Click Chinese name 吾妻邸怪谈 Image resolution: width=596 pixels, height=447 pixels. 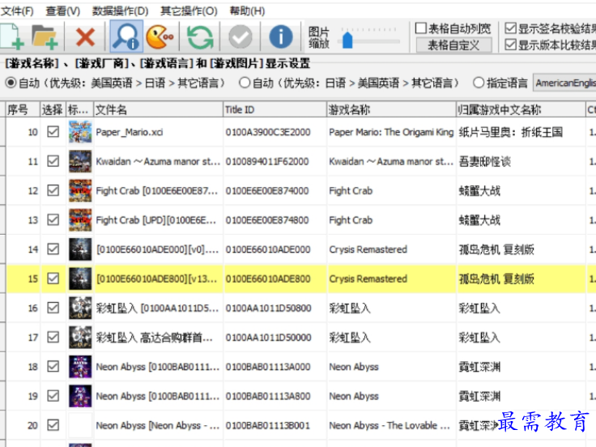tap(484, 161)
